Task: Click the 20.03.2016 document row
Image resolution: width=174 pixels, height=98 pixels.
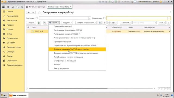Action: (x=39, y=32)
